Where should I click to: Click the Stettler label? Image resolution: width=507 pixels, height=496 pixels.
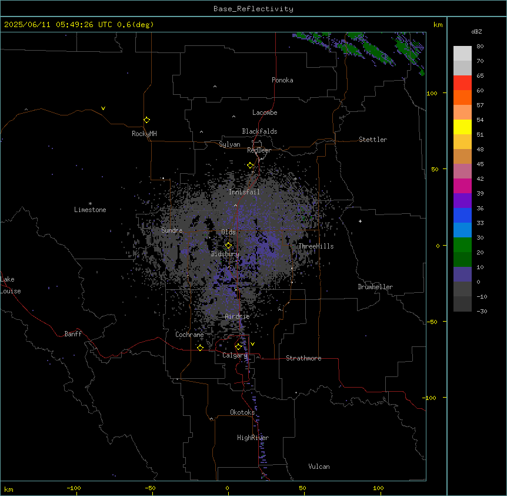coord(373,140)
